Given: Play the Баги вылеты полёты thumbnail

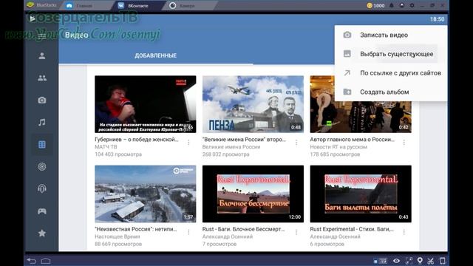Looking at the screenshot, I should click(361, 194).
